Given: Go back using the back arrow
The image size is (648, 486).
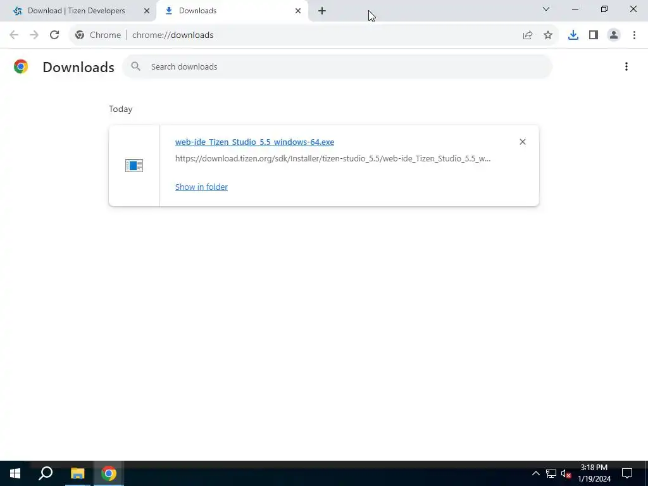Looking at the screenshot, I should pyautogui.click(x=14, y=35).
